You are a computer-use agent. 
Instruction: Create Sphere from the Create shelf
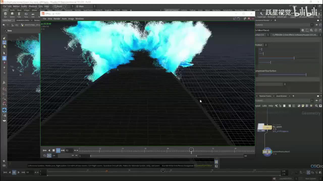click(x=12, y=15)
